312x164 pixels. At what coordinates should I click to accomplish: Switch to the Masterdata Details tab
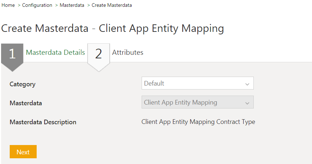coord(55,53)
